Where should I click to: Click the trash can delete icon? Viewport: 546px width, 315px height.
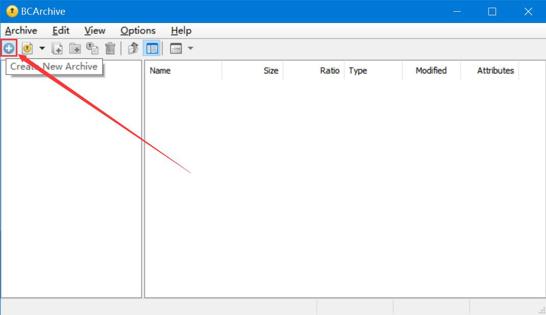(111, 48)
